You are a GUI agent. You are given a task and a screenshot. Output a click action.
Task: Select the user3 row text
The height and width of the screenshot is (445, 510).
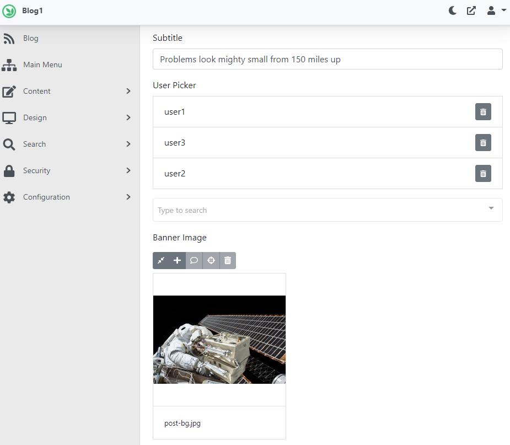click(x=175, y=142)
